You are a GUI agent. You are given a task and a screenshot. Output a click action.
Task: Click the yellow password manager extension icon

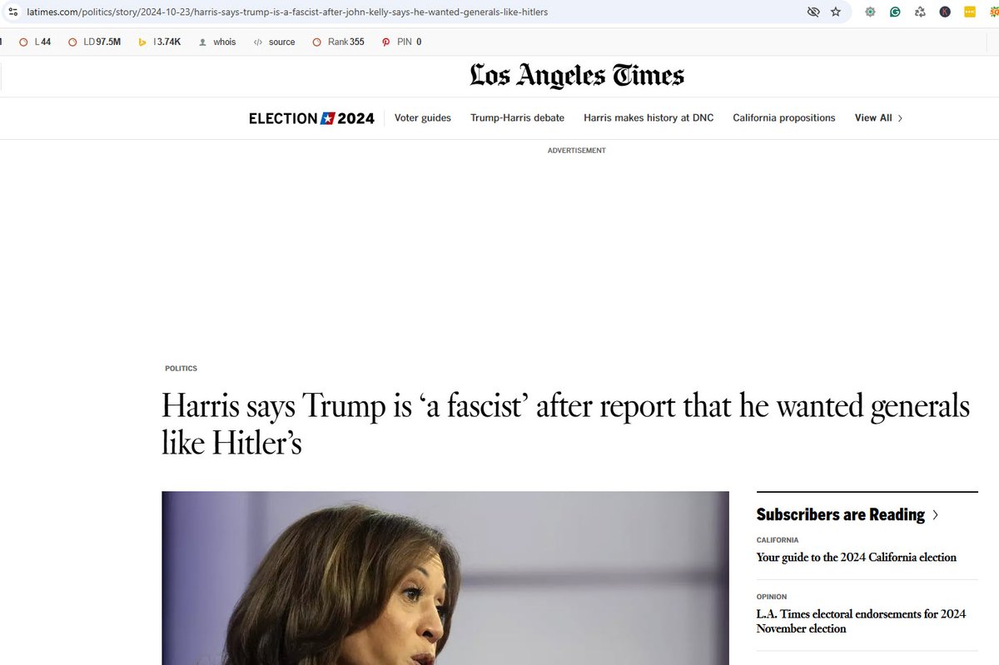click(969, 12)
